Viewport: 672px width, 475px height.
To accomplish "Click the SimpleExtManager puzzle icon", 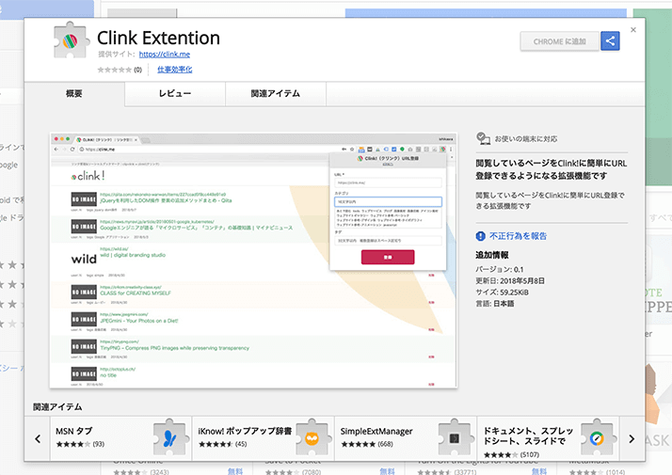I will (456, 437).
